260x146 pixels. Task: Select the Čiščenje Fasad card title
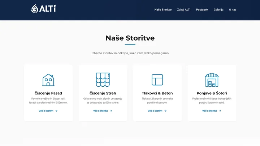[x=48, y=93]
